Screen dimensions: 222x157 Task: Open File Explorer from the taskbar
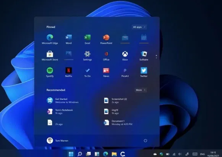(x=114, y=154)
